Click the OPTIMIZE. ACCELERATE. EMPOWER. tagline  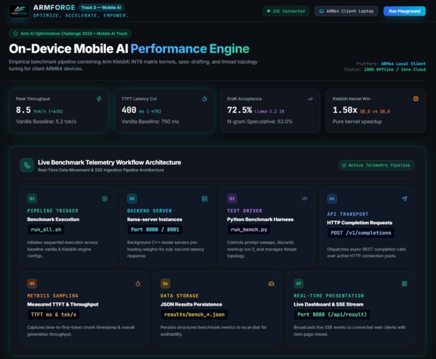click(x=81, y=16)
